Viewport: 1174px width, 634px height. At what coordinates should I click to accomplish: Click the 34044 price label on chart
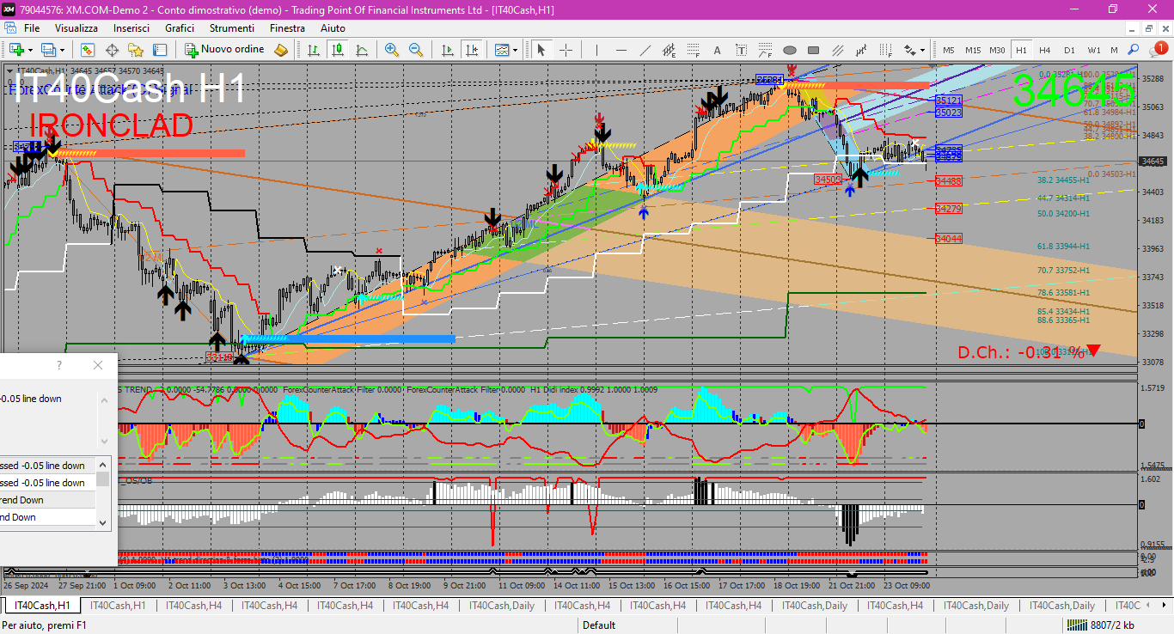pos(949,238)
